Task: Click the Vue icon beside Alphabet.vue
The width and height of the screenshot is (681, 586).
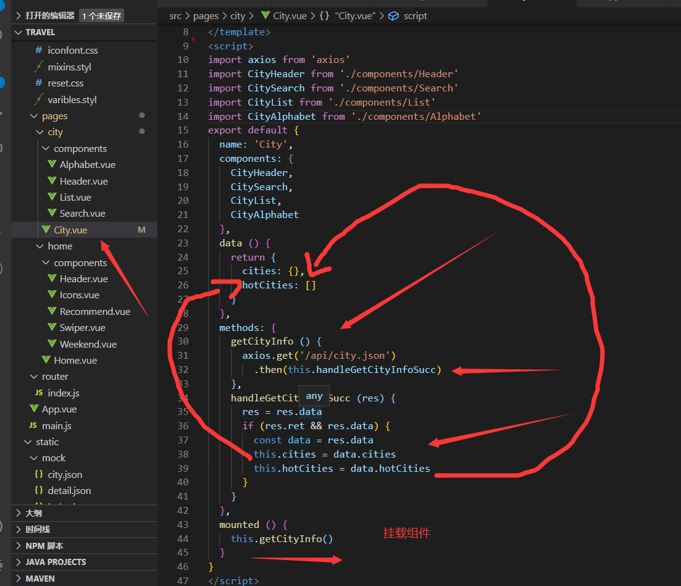Action: [52, 164]
